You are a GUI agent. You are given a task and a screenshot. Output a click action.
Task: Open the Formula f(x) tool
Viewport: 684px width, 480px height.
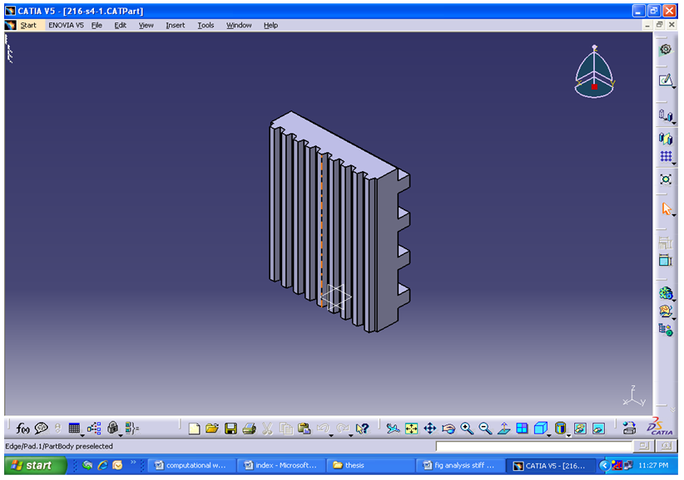click(x=22, y=429)
